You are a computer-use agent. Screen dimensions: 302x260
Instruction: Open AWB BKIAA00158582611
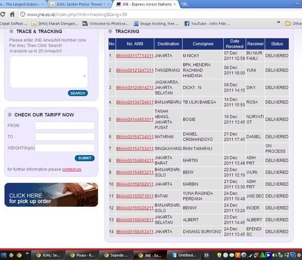pos(135,184)
